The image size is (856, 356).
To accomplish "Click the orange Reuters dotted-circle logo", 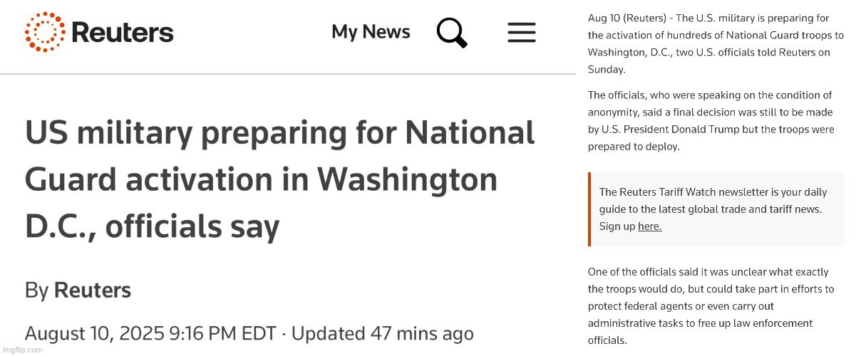I will click(44, 32).
